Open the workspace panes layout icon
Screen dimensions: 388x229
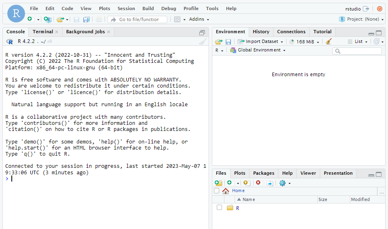[177, 19]
